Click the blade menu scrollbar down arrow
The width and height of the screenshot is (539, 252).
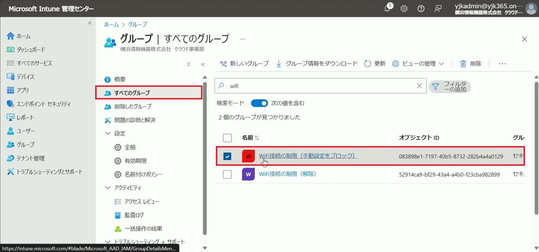(x=205, y=248)
